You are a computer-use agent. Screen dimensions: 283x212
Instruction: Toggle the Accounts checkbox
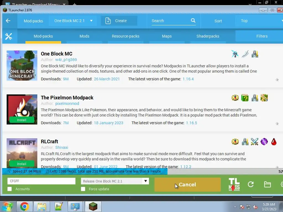click(10, 189)
